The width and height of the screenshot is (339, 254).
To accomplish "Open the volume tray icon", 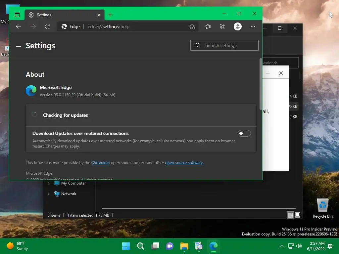I will coord(299,246).
